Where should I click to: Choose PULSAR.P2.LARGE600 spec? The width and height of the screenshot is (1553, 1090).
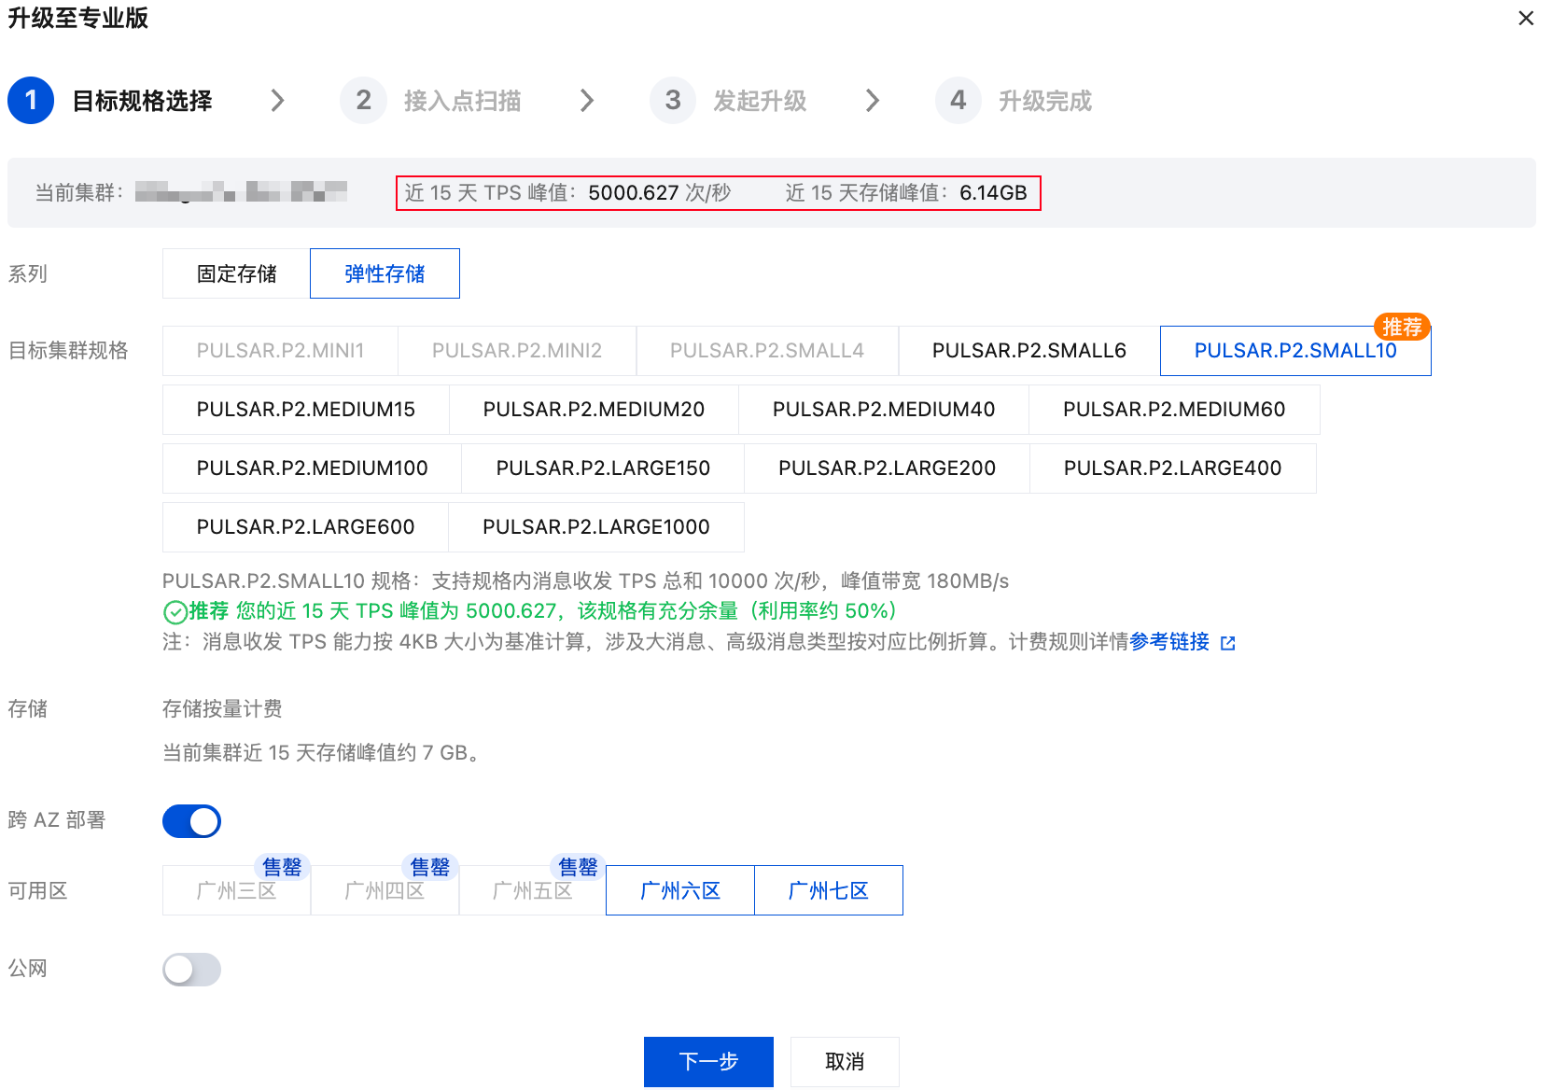[x=306, y=527]
